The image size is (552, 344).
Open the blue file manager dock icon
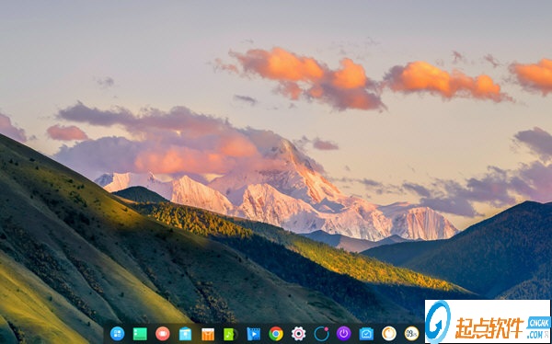pyautogui.click(x=185, y=334)
